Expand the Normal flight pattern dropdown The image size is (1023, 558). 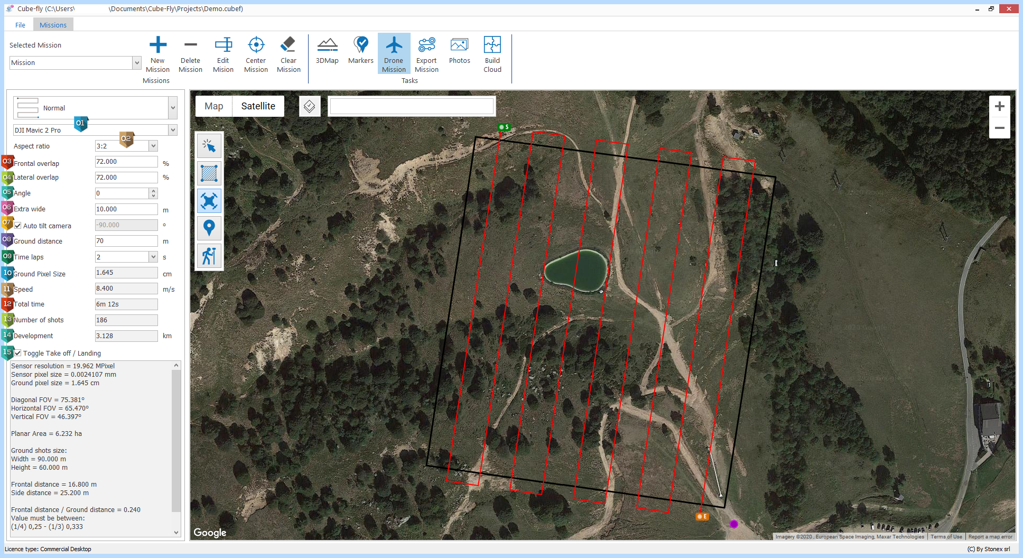tap(173, 108)
